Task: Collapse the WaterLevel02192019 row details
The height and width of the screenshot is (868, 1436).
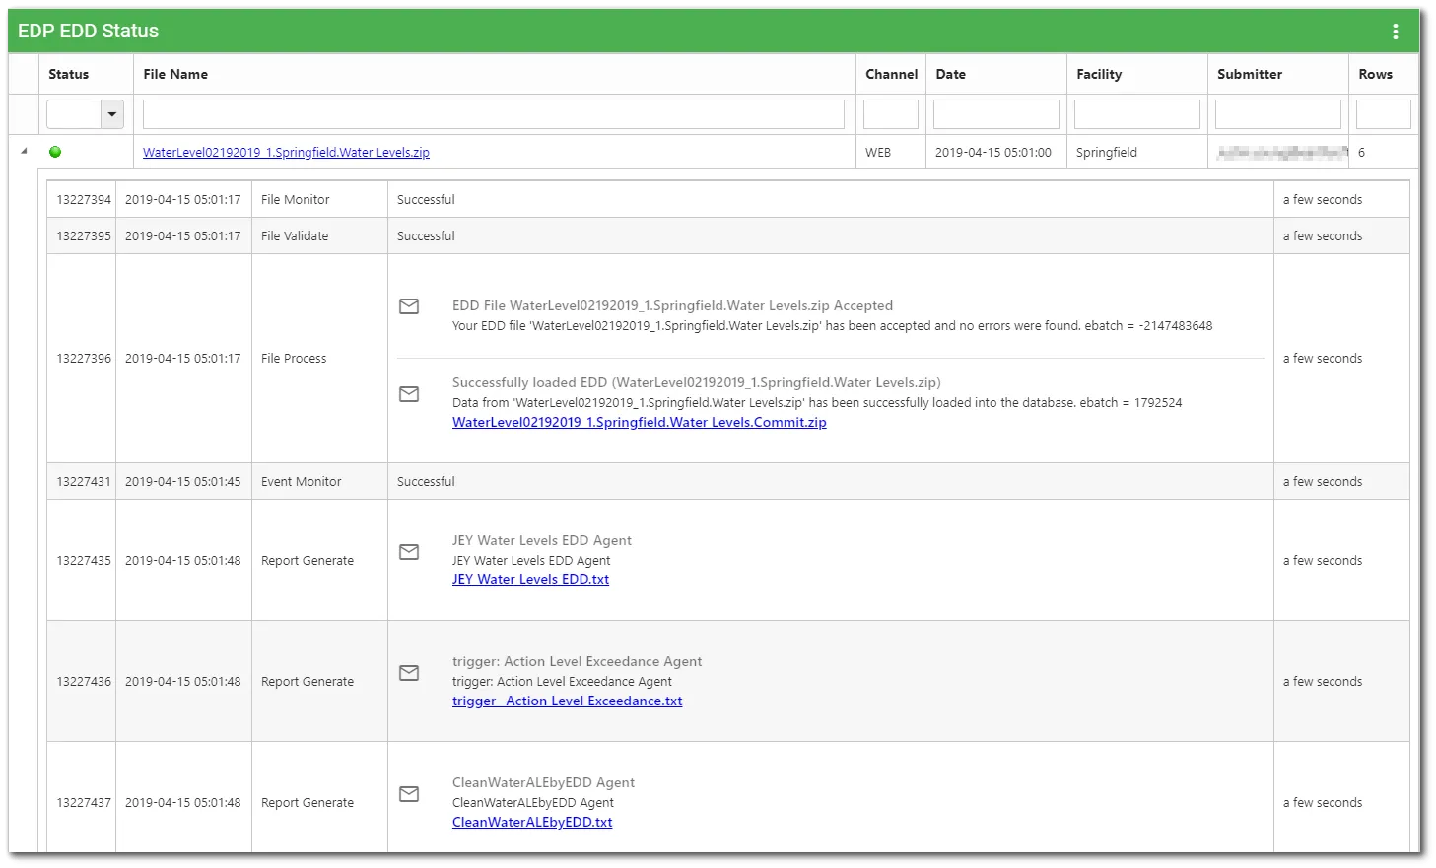Action: tap(24, 152)
